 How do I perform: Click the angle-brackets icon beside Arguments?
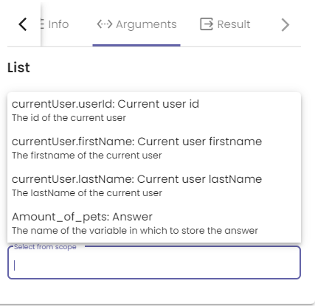tap(105, 24)
